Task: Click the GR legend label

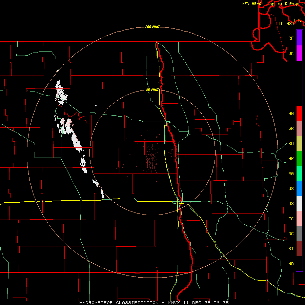Action: [291, 128]
